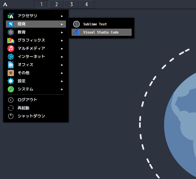Launch Sublime Text from its label

tap(95, 24)
